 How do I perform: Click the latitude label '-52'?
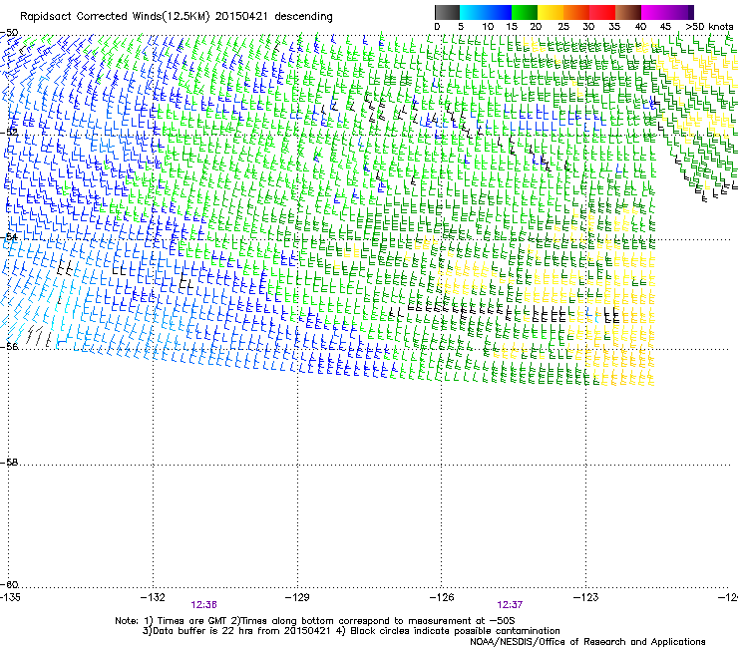click(9, 133)
